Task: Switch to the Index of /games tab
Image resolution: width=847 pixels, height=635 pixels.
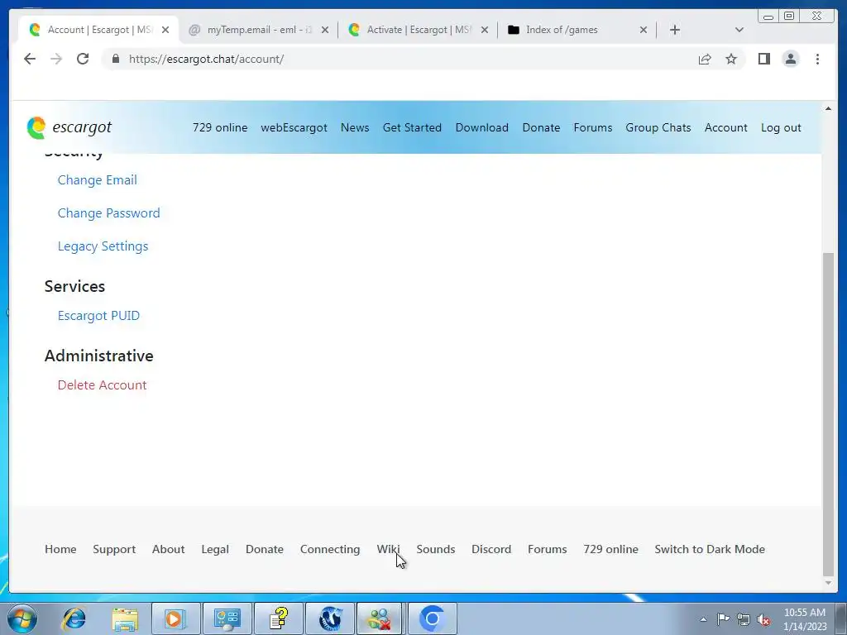Action: point(577,30)
